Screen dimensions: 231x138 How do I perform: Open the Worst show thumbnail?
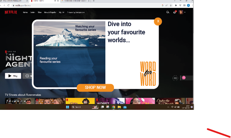[x=110, y=101]
